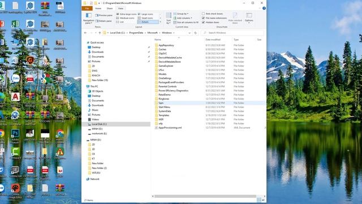Image resolution: width=362 pixels, height=204 pixels.
Task: Open Quick Access Toolbar customize arrow
Action: (x=100, y=3)
